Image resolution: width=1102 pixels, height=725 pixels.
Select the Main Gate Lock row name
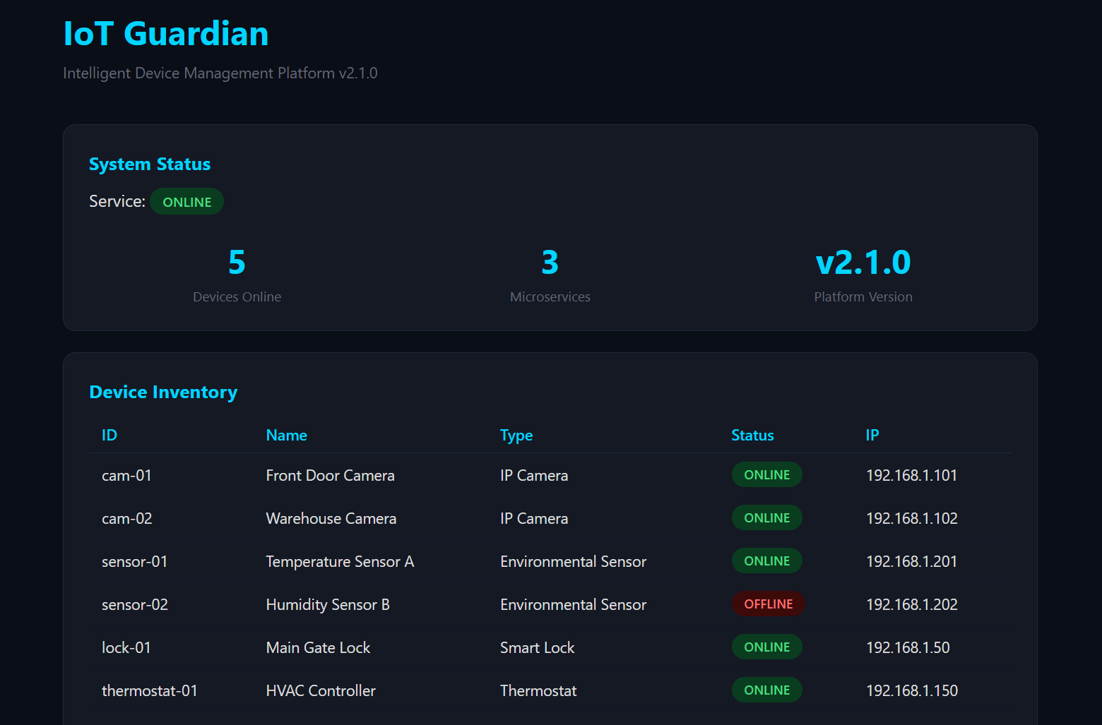[x=318, y=648]
